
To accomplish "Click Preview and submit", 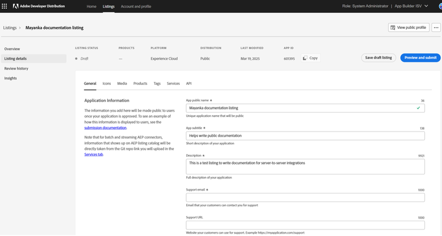I will [x=420, y=58].
